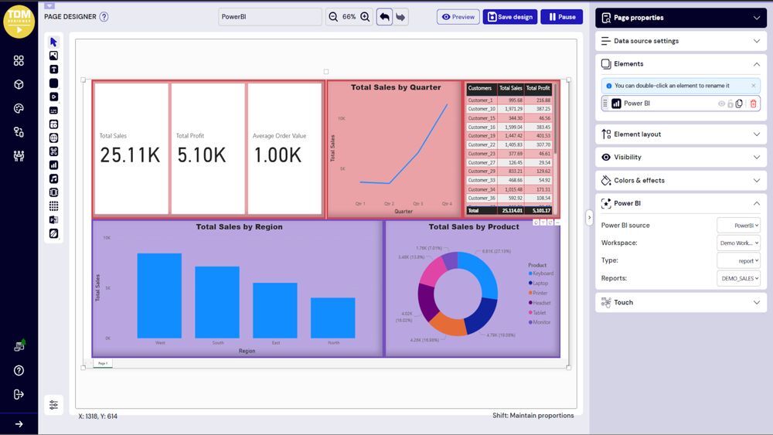Open the Type dropdown showing report

pyautogui.click(x=738, y=260)
